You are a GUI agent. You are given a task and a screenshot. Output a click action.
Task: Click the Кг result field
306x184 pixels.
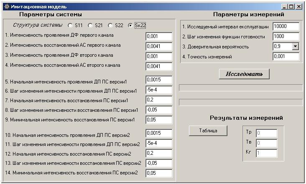click(267, 153)
